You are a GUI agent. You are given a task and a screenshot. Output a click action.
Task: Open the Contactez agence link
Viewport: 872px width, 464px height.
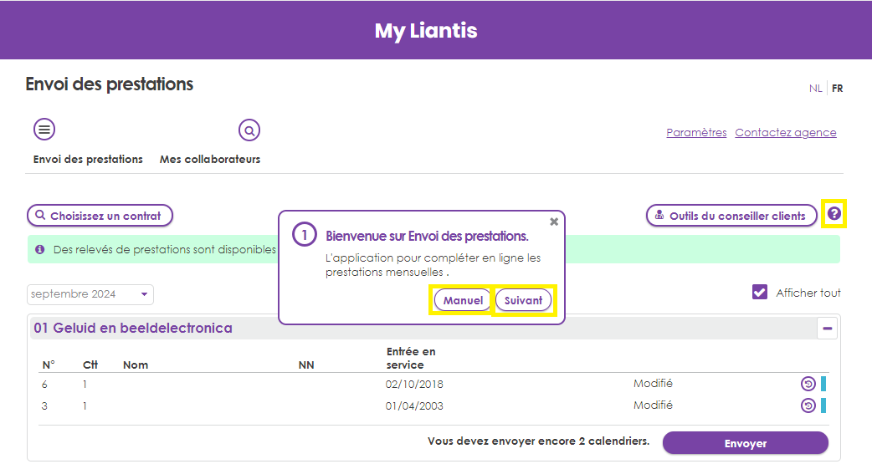[786, 132]
